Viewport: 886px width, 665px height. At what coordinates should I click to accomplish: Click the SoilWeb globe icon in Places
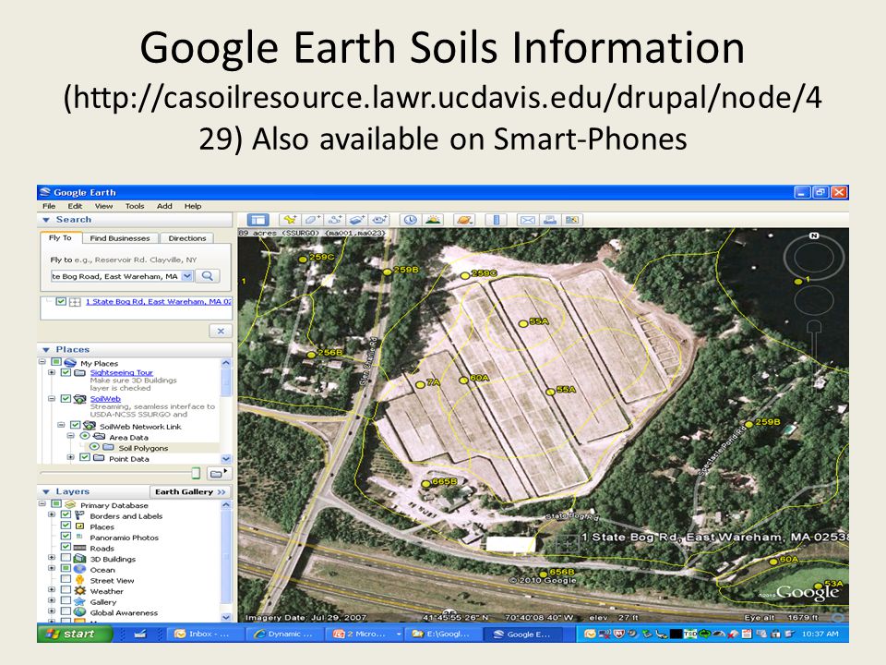[x=80, y=399]
